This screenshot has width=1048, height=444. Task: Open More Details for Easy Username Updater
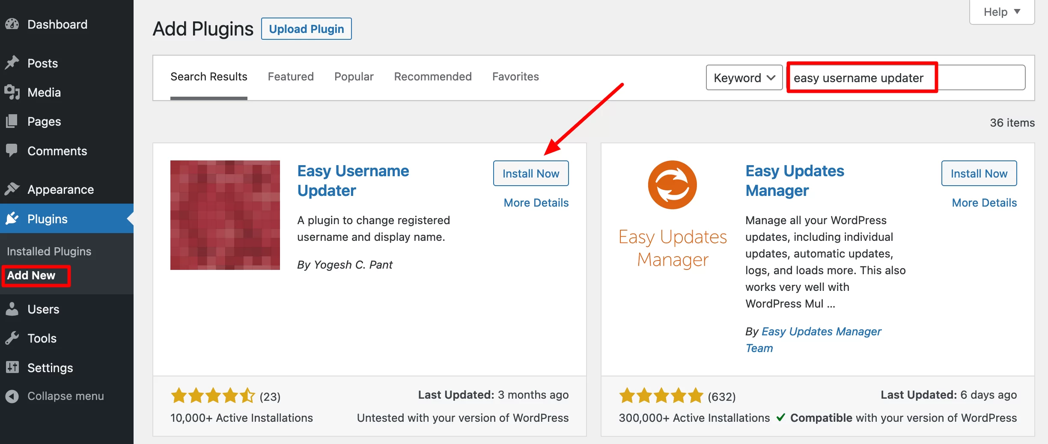536,203
